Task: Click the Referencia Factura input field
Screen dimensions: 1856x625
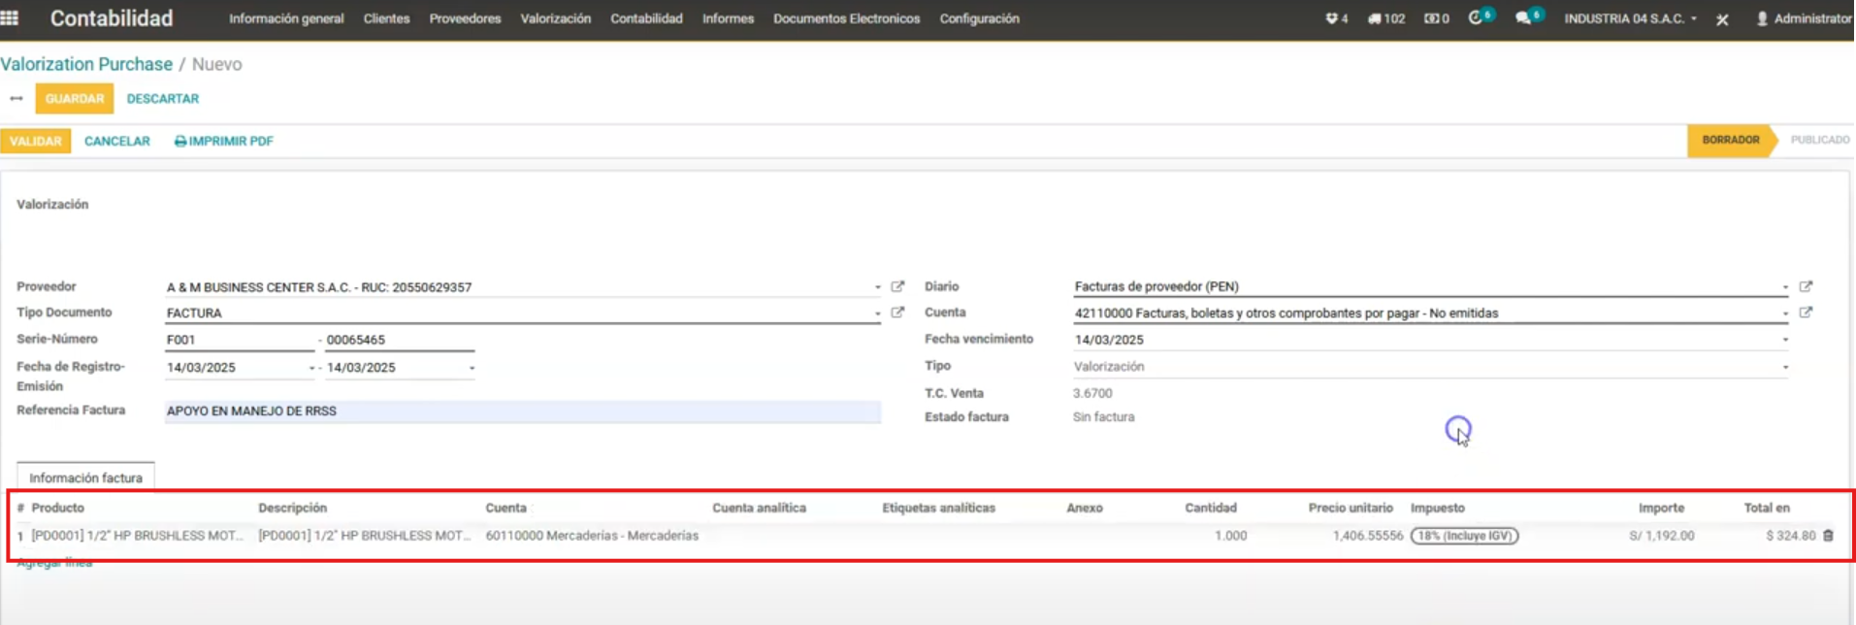Action: tap(522, 411)
